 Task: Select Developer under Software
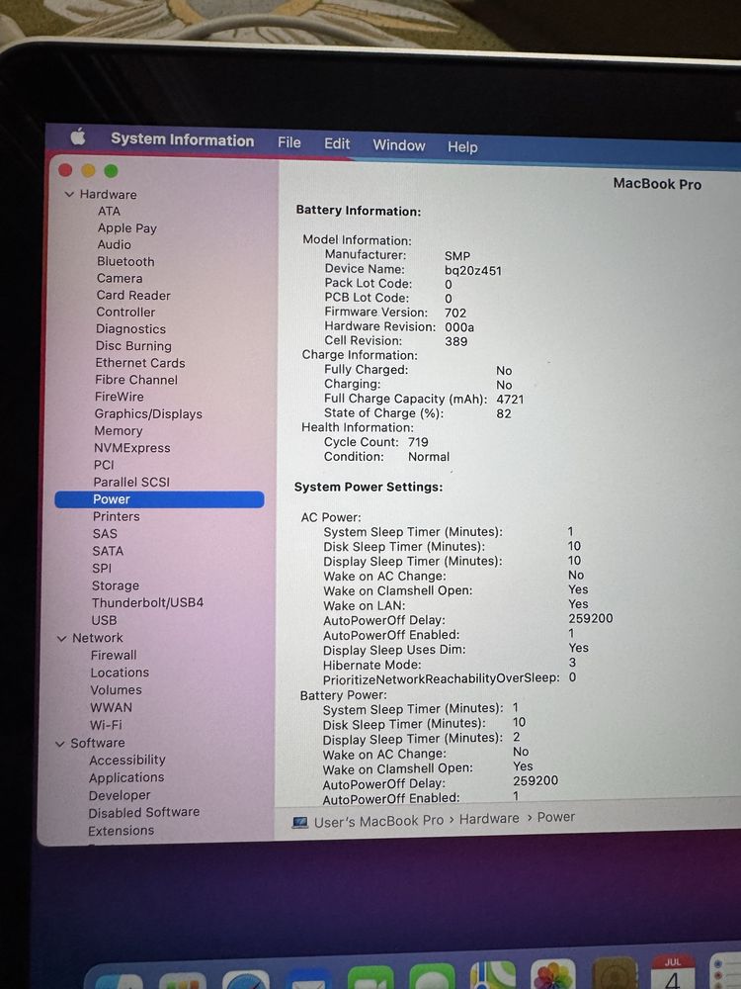pyautogui.click(x=120, y=796)
